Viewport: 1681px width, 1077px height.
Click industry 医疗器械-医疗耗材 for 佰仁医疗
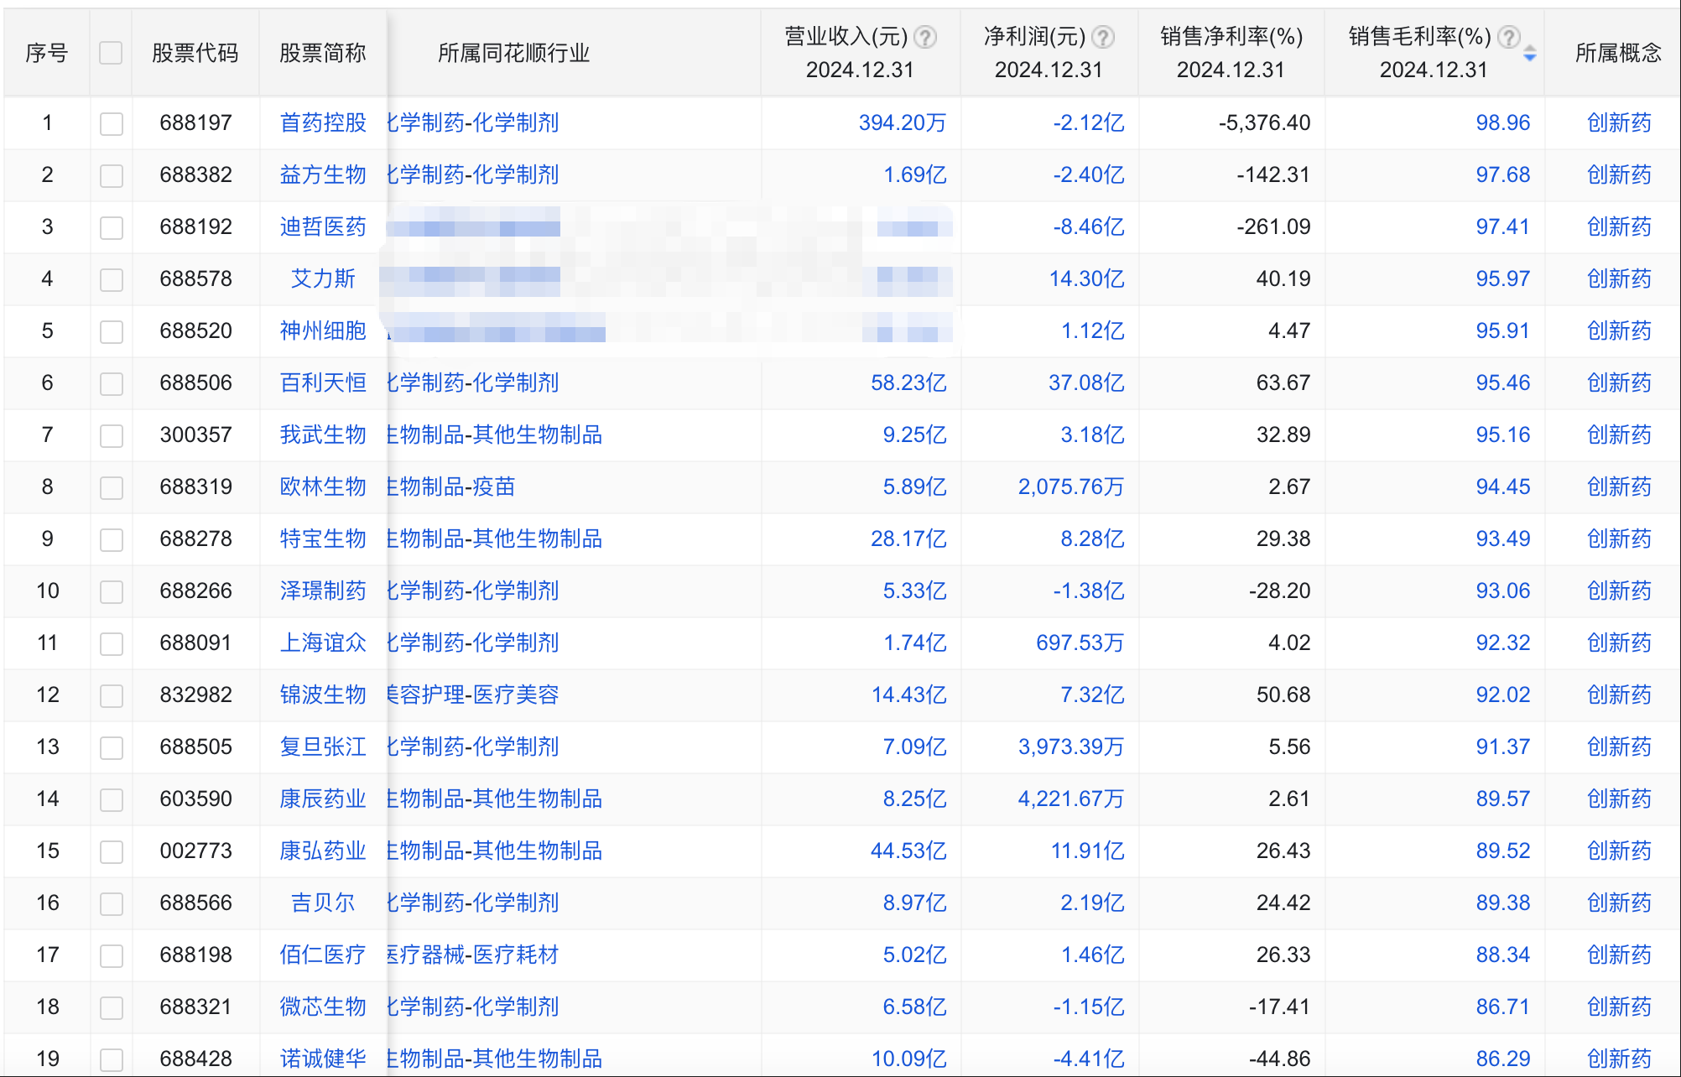[473, 955]
